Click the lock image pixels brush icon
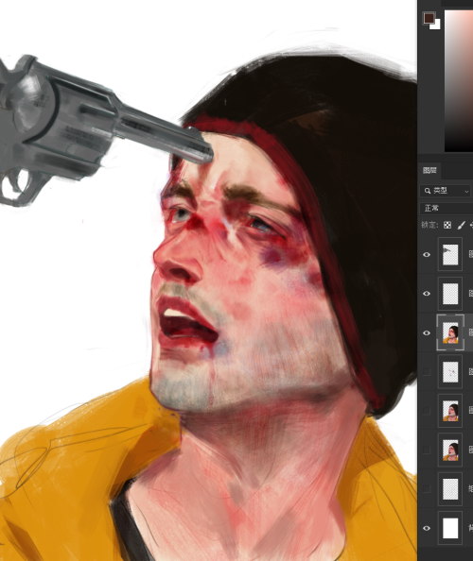This screenshot has width=473, height=561. (462, 225)
